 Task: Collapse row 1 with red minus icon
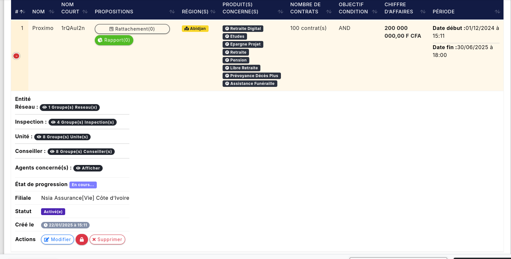pos(16,56)
